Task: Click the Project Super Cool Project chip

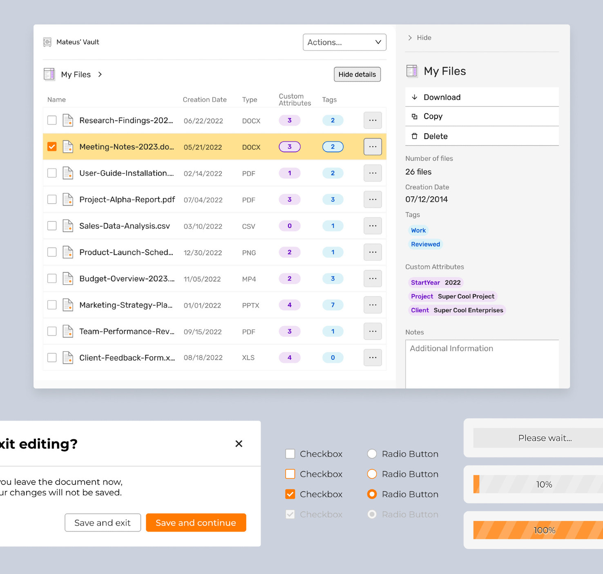Action: [x=453, y=296]
